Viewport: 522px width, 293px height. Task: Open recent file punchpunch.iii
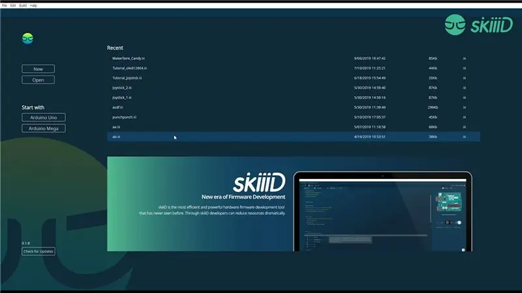tap(124, 117)
